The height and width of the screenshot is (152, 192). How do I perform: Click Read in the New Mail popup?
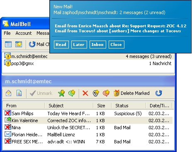pyautogui.click(x=61, y=44)
